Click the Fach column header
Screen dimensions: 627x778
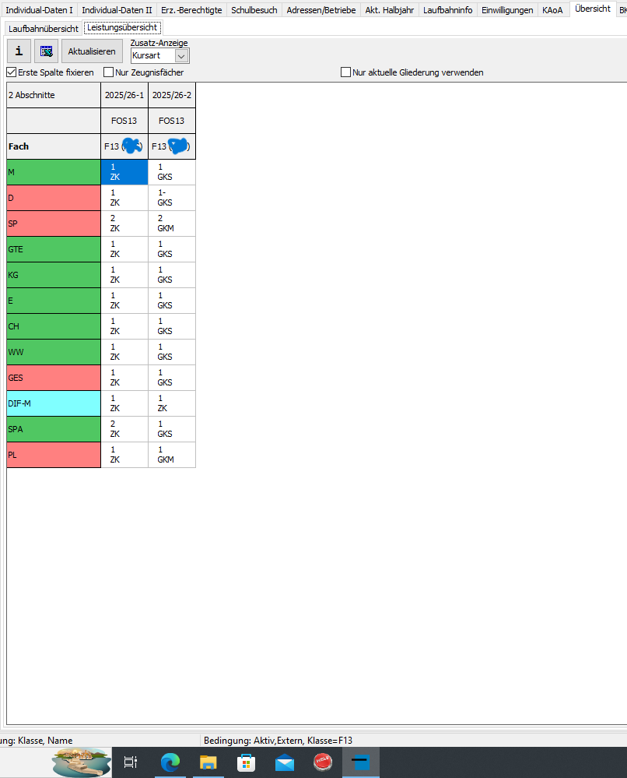point(54,146)
